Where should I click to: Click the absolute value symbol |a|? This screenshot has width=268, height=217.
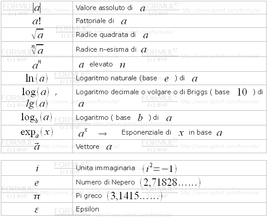click(x=36, y=8)
